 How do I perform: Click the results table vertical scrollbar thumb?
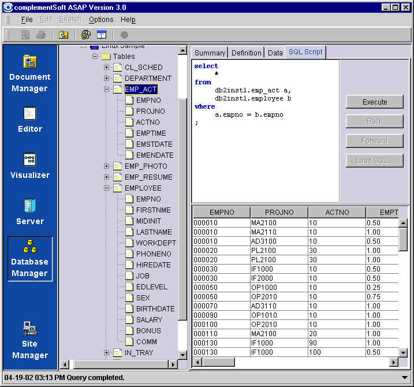(403, 240)
